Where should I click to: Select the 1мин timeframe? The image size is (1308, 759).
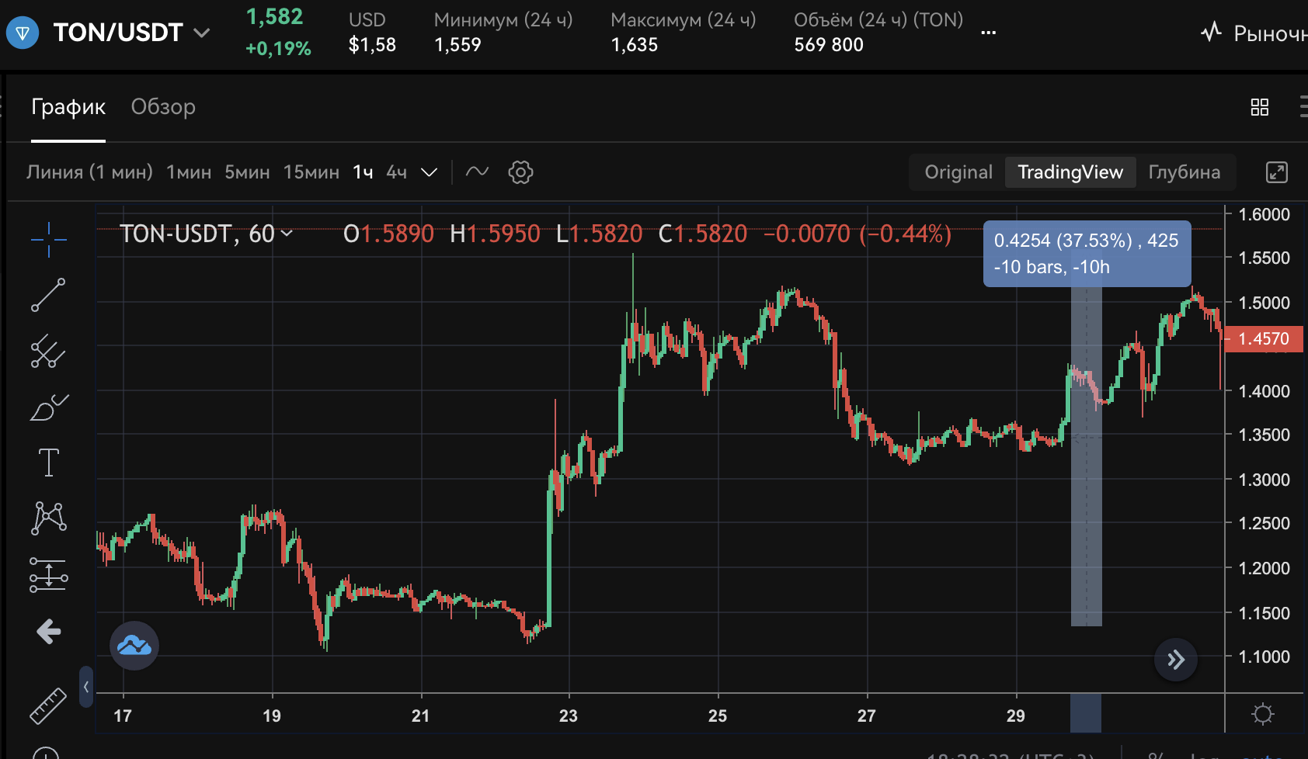point(189,172)
